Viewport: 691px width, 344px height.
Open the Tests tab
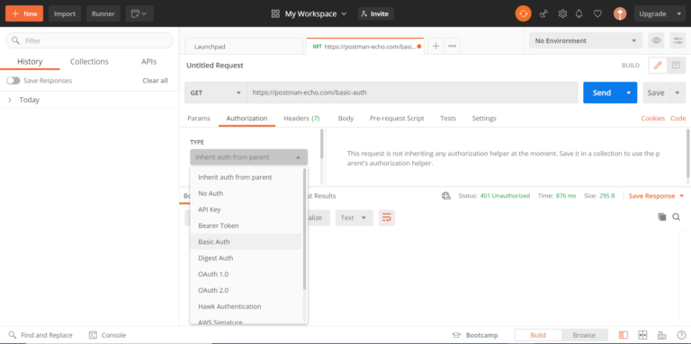[448, 119]
